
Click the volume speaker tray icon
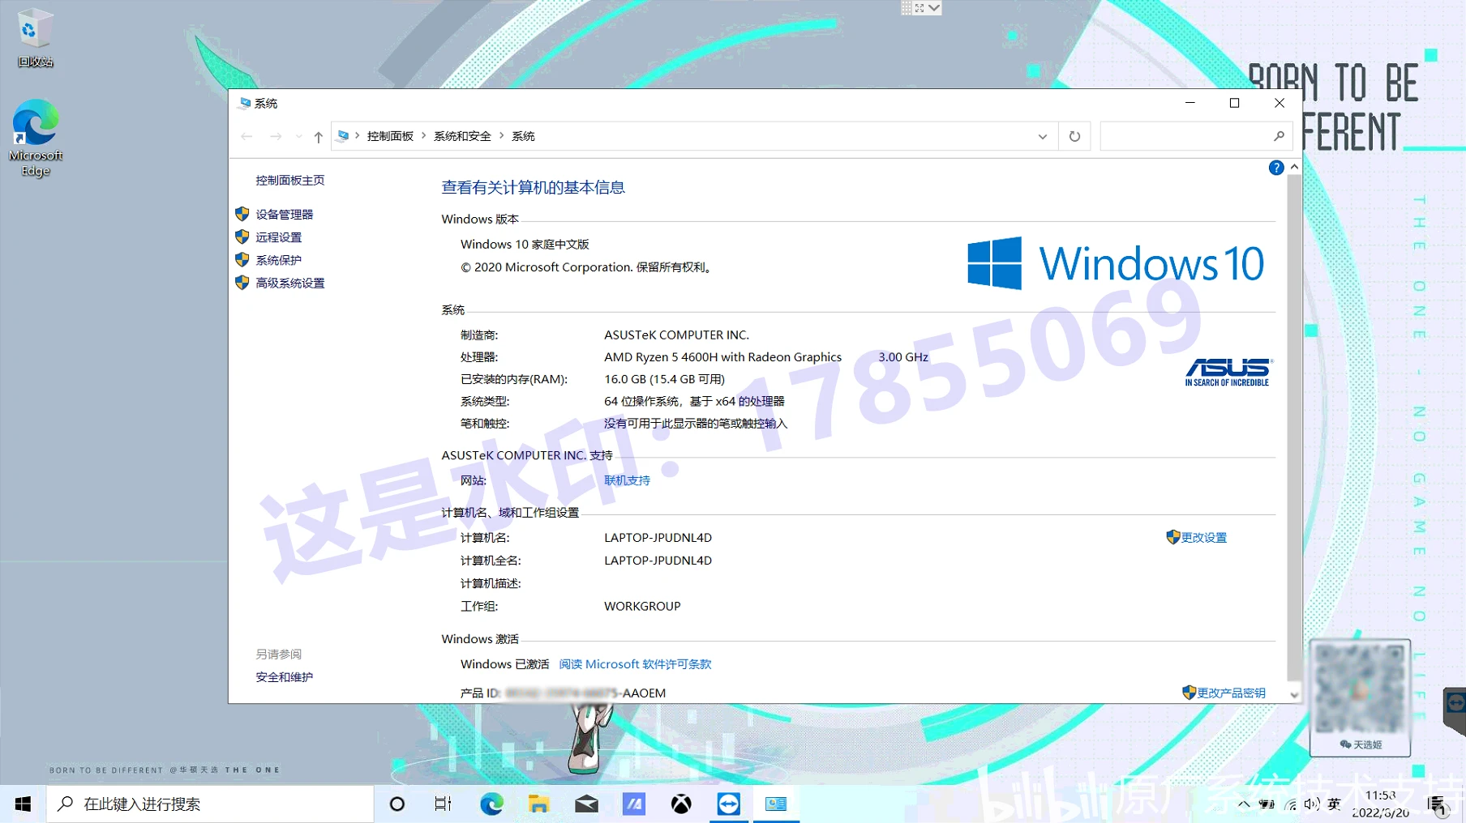1311,804
